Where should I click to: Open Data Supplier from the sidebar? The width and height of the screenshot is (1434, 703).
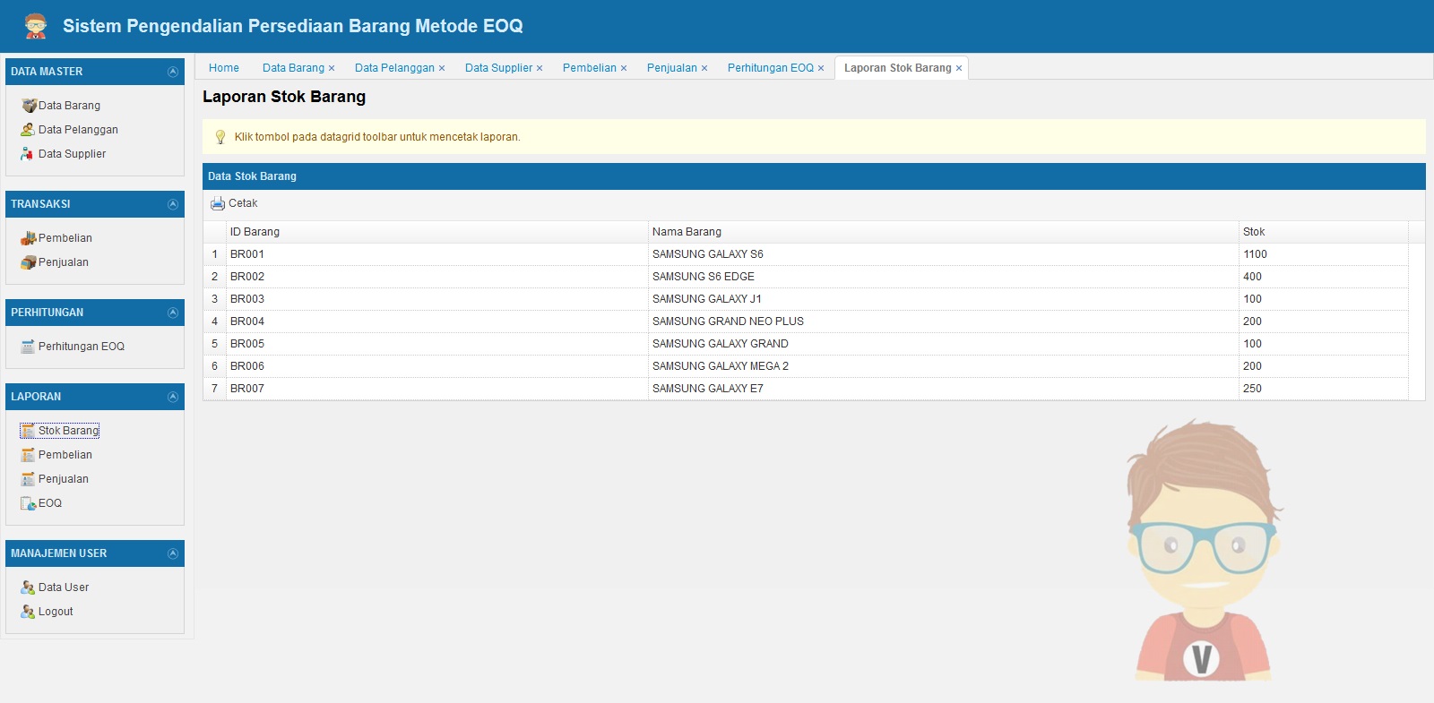(x=72, y=154)
